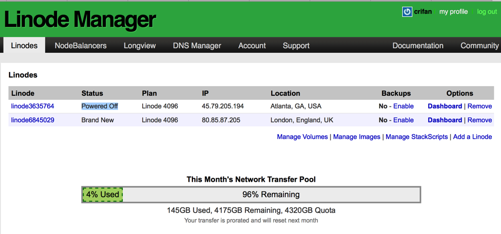Screen dimensions: 501x234
Task: Click the Manage Volumes link
Action: (x=302, y=137)
